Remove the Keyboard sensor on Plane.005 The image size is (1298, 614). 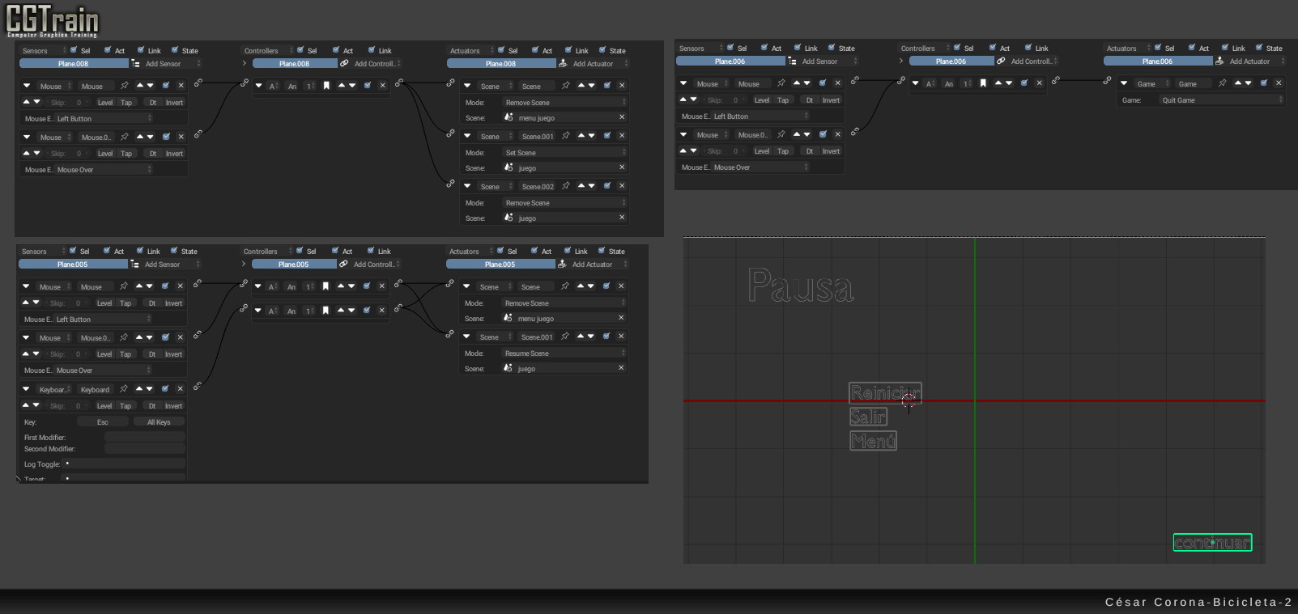180,389
